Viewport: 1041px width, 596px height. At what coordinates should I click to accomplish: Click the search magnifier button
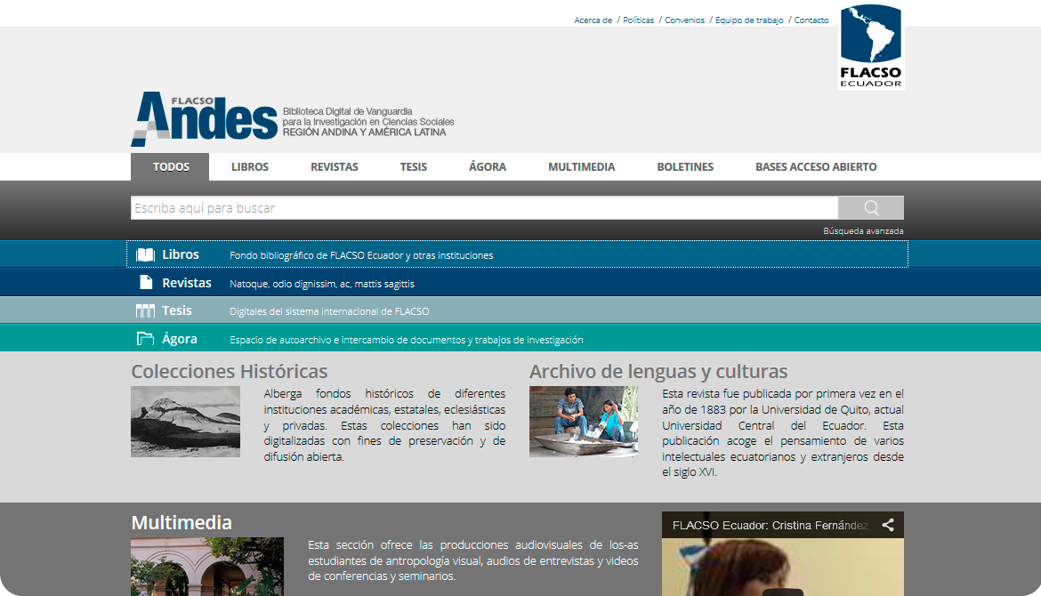870,208
